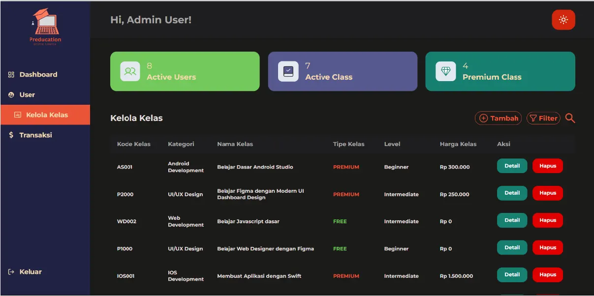
Task: Delete class P1000 with Hapus
Action: [x=547, y=247]
